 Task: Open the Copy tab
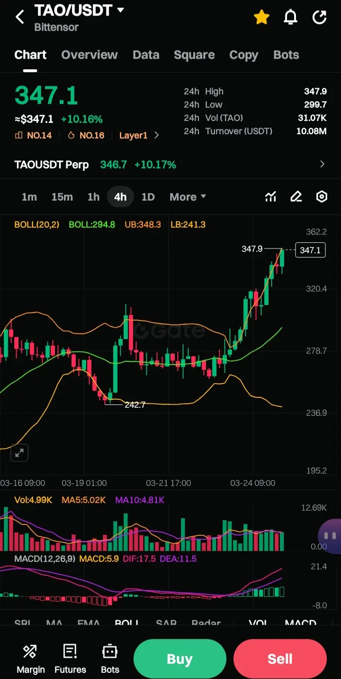(243, 55)
